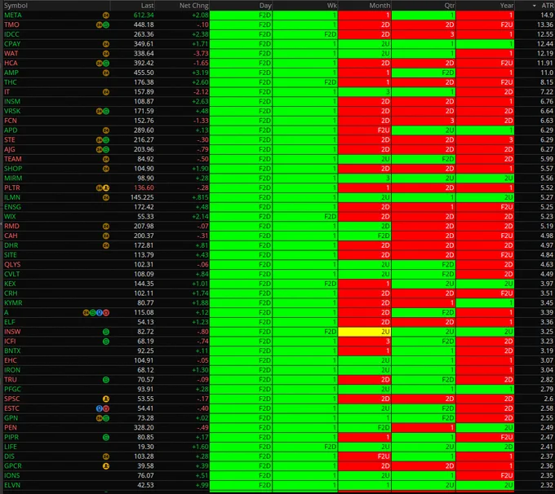The width and height of the screenshot is (555, 494).
Task: Click the orange 24 icon on DIS row
Action: 106,457
